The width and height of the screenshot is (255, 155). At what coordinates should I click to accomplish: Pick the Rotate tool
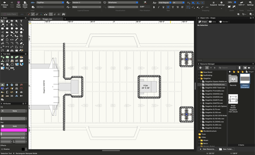pos(7,39)
